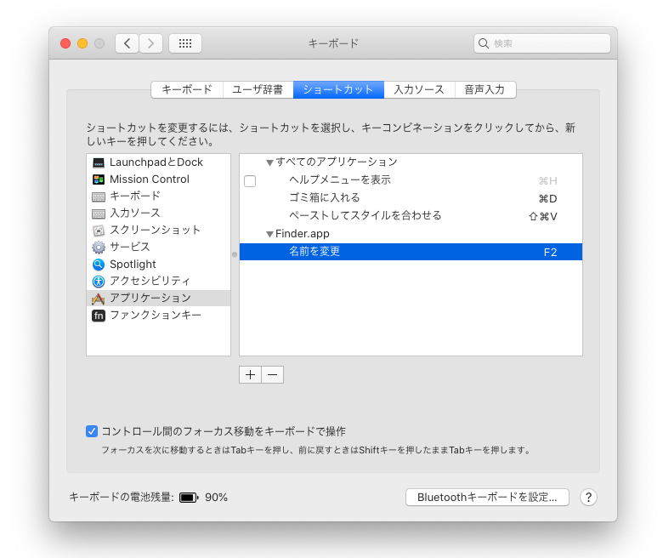Open the 音声入力 tab
The width and height of the screenshot is (663, 558).
485,89
